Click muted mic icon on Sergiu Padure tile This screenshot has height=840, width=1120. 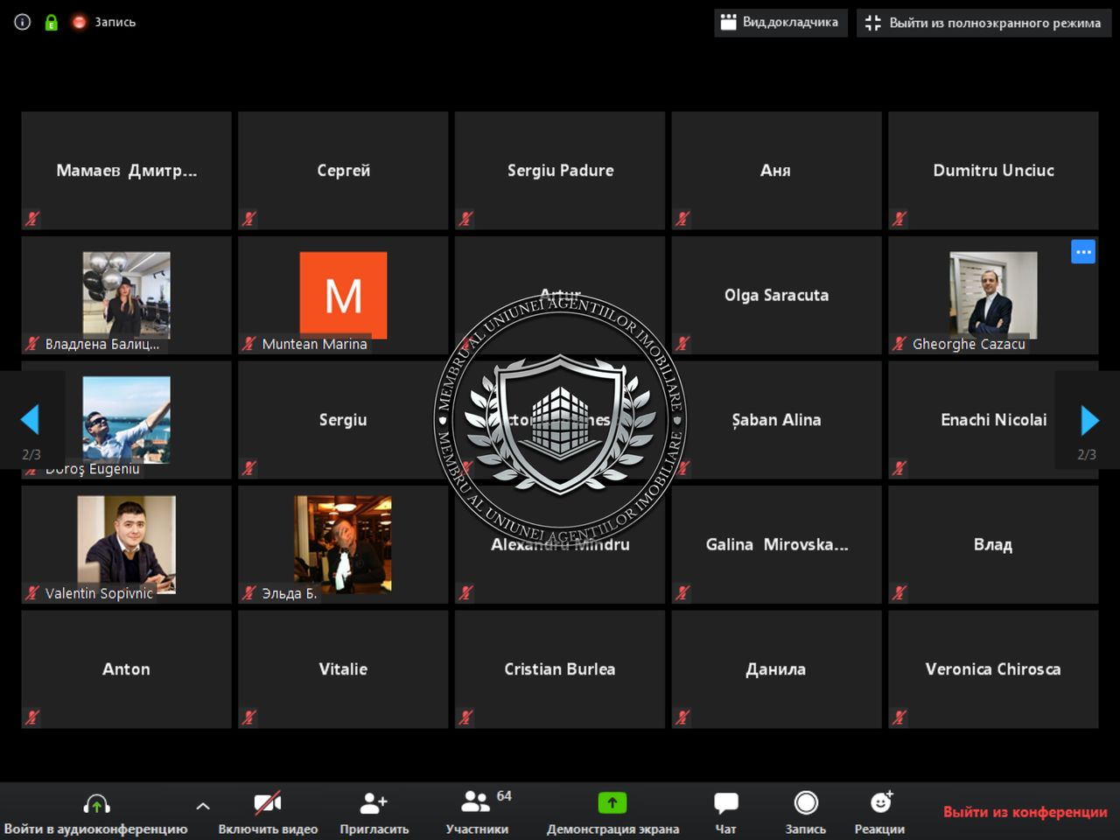pos(466,219)
